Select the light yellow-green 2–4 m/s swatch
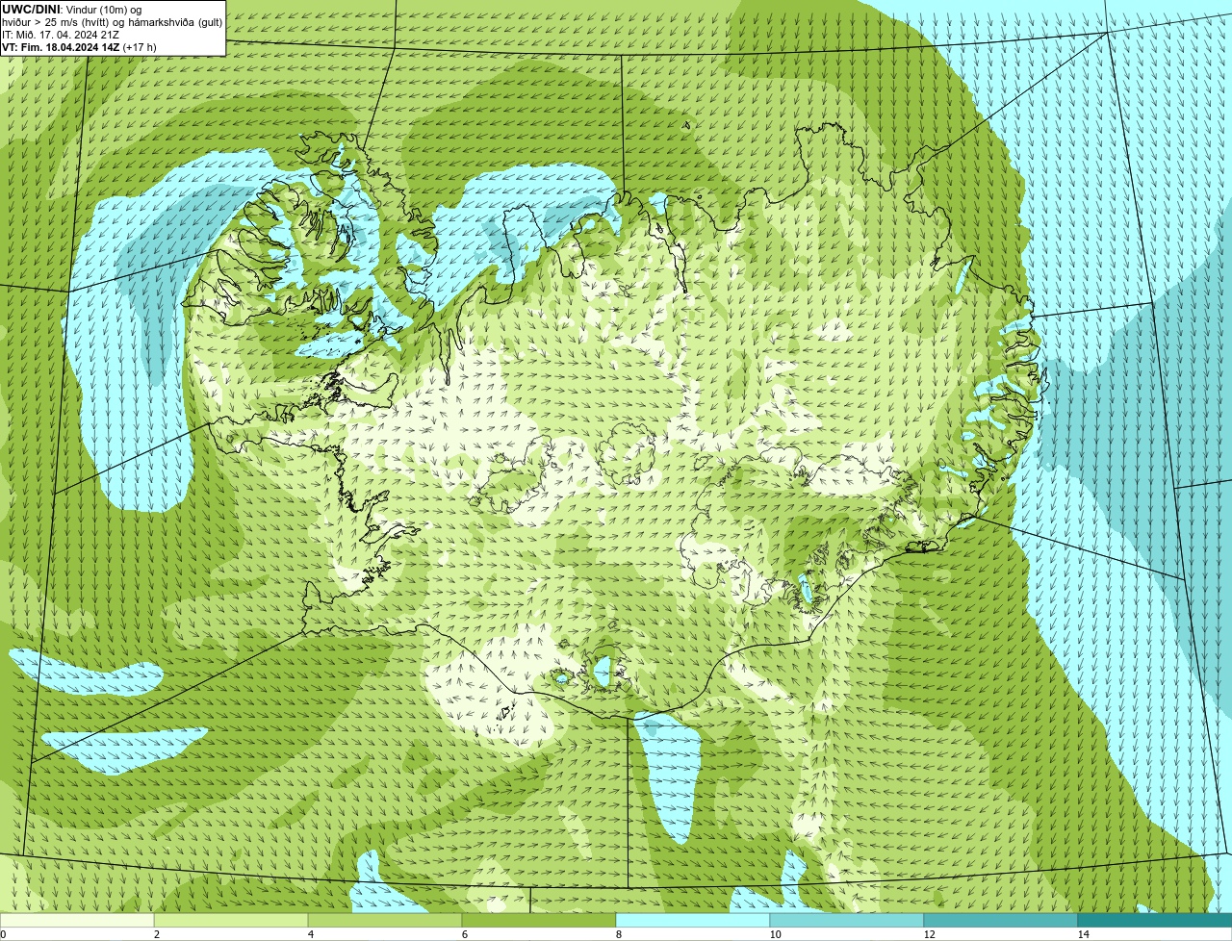This screenshot has height=941, width=1232. pyautogui.click(x=231, y=920)
